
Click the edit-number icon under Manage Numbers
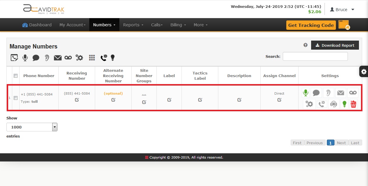14,58
